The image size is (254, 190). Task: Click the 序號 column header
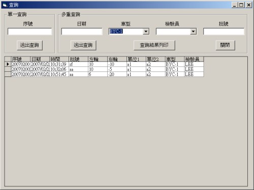point(21,59)
